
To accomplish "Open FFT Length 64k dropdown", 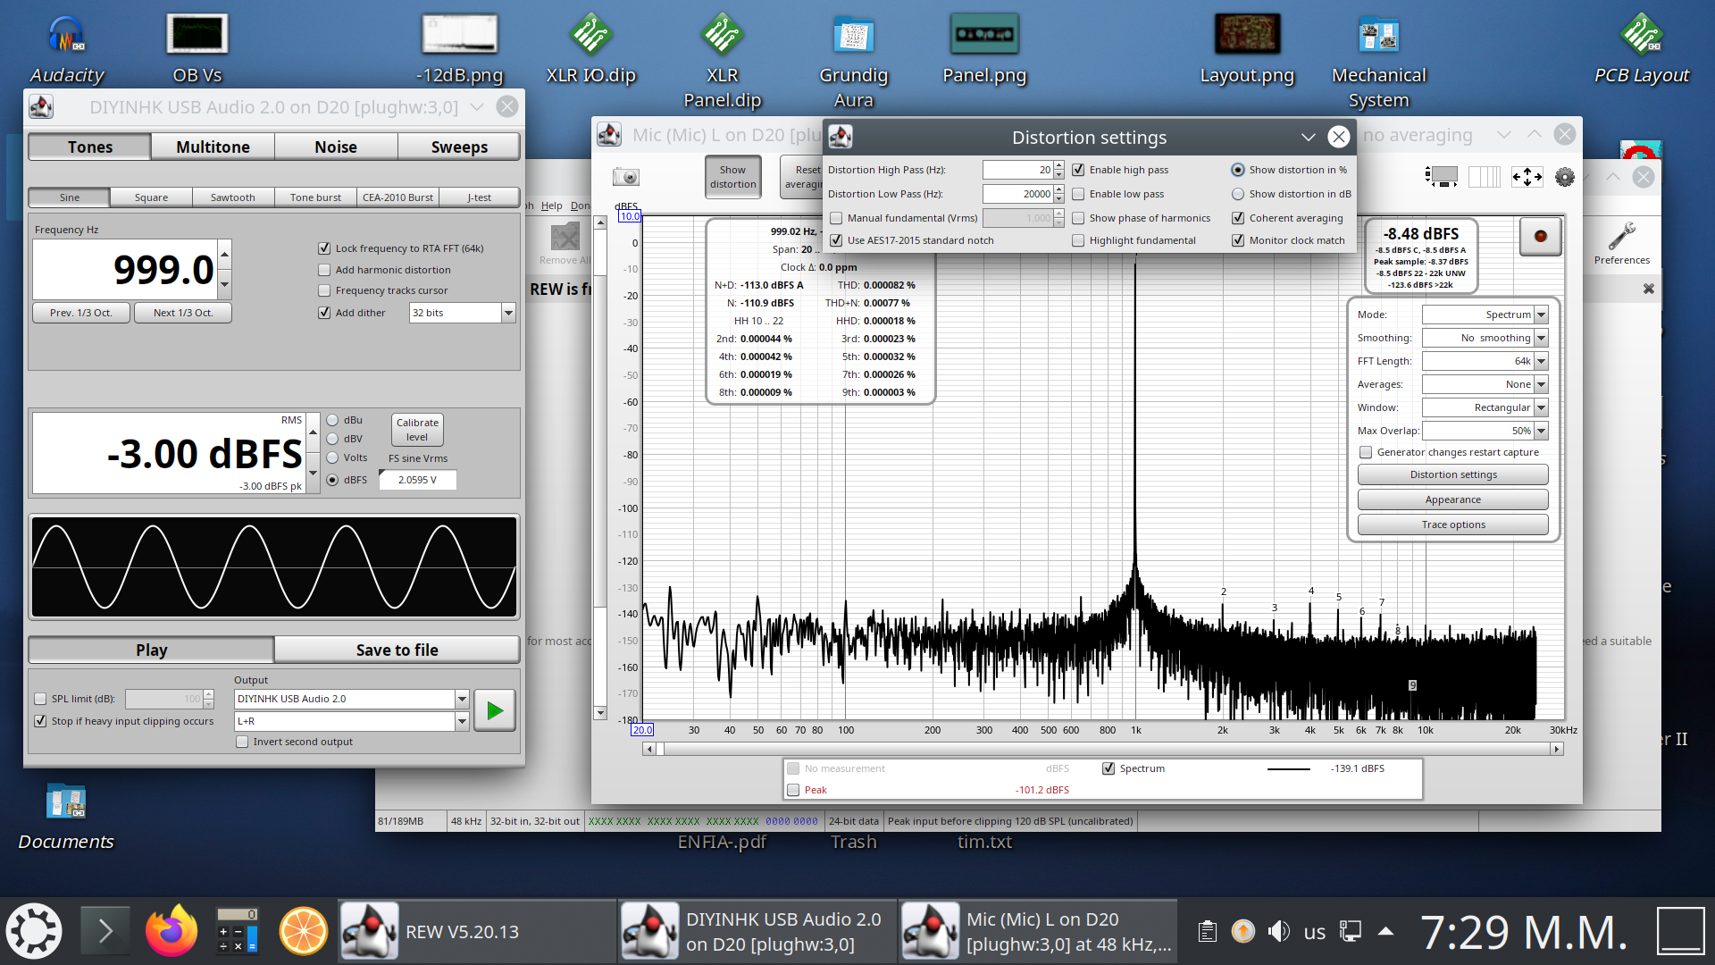I will 1485,361.
